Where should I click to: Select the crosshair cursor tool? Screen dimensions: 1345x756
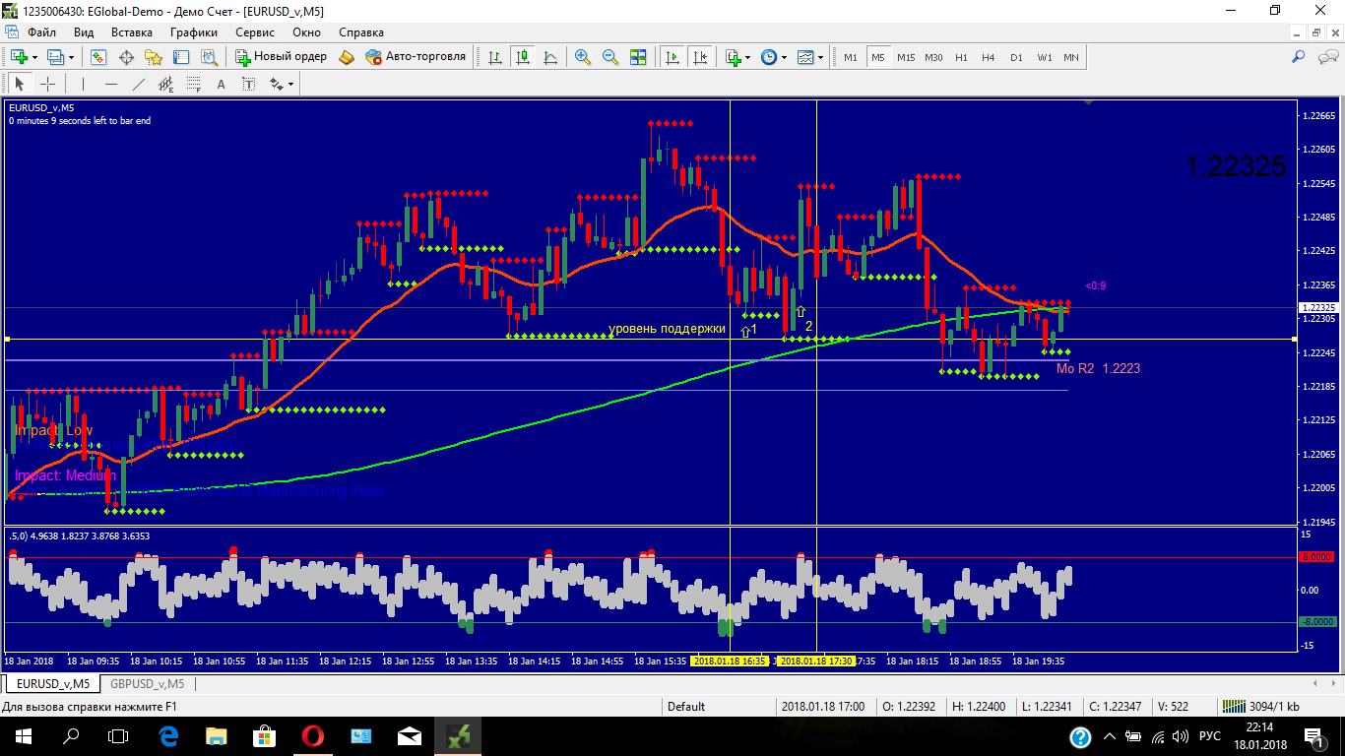pyautogui.click(x=46, y=84)
